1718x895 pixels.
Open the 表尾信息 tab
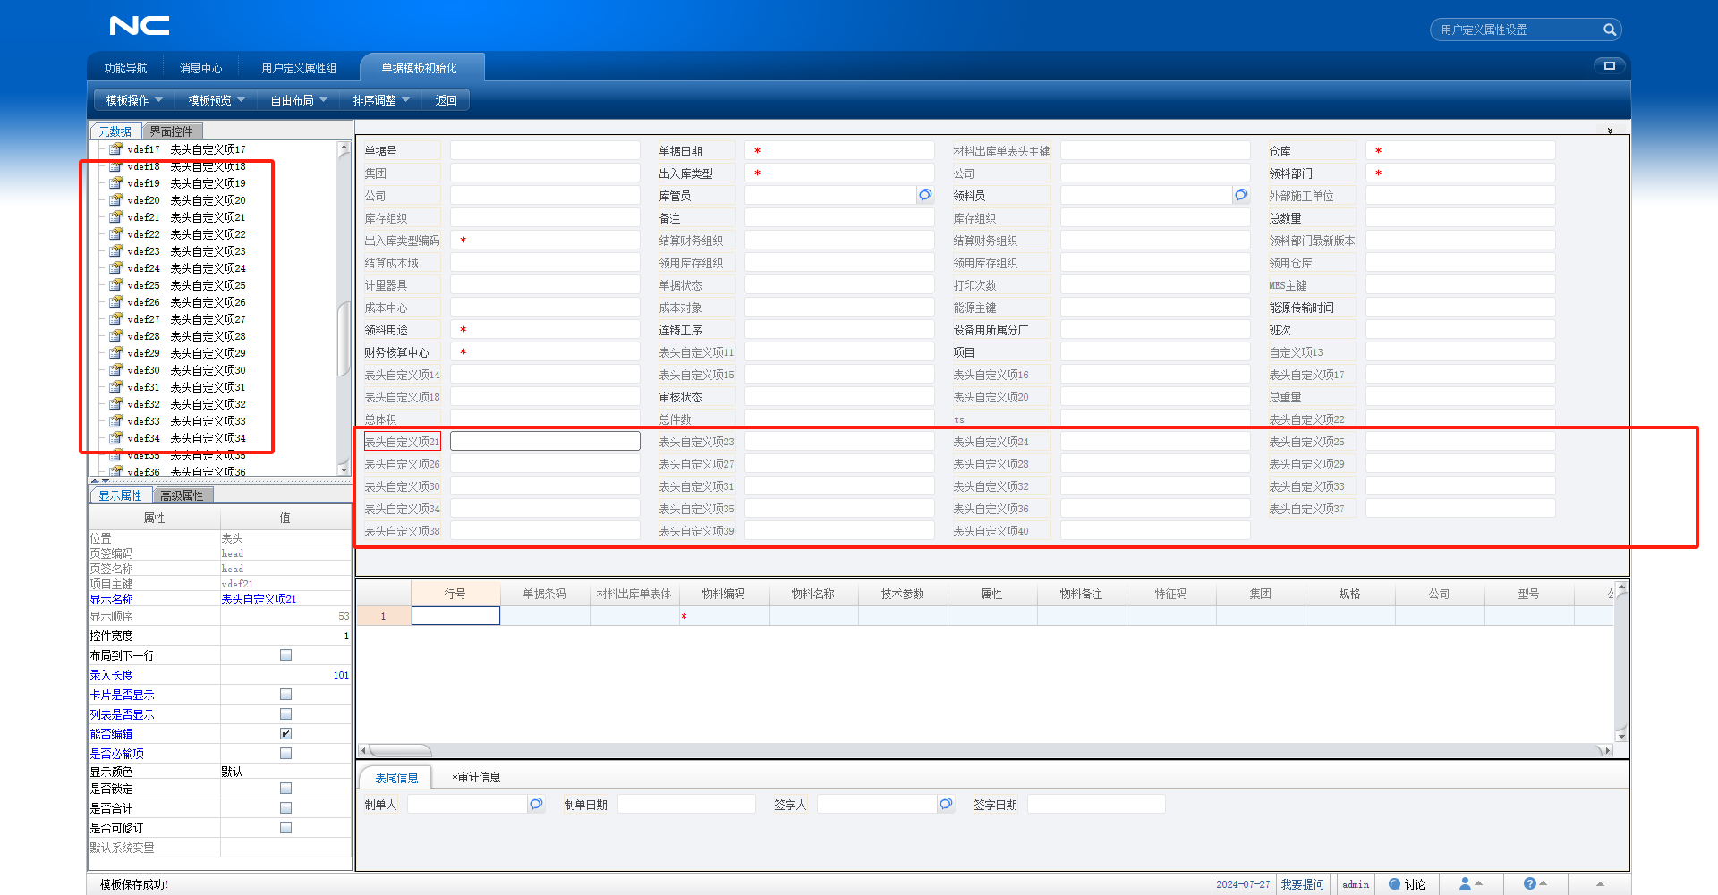(x=396, y=778)
